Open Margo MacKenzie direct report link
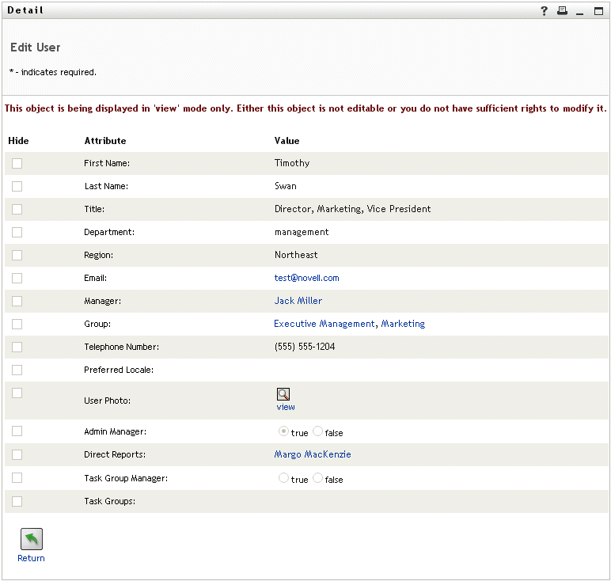Image resolution: width=611 pixels, height=581 pixels. click(313, 454)
